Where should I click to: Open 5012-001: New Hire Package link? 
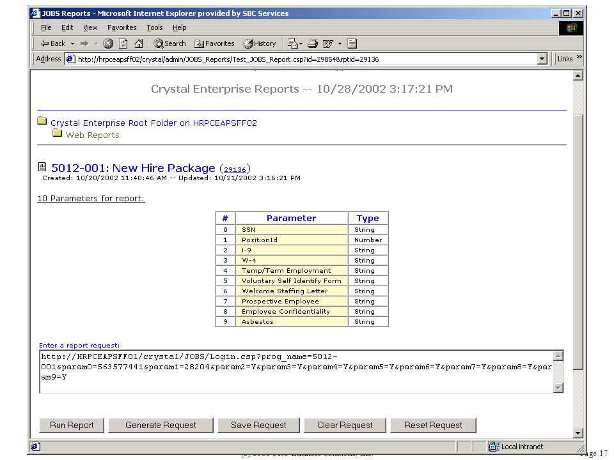[133, 168]
